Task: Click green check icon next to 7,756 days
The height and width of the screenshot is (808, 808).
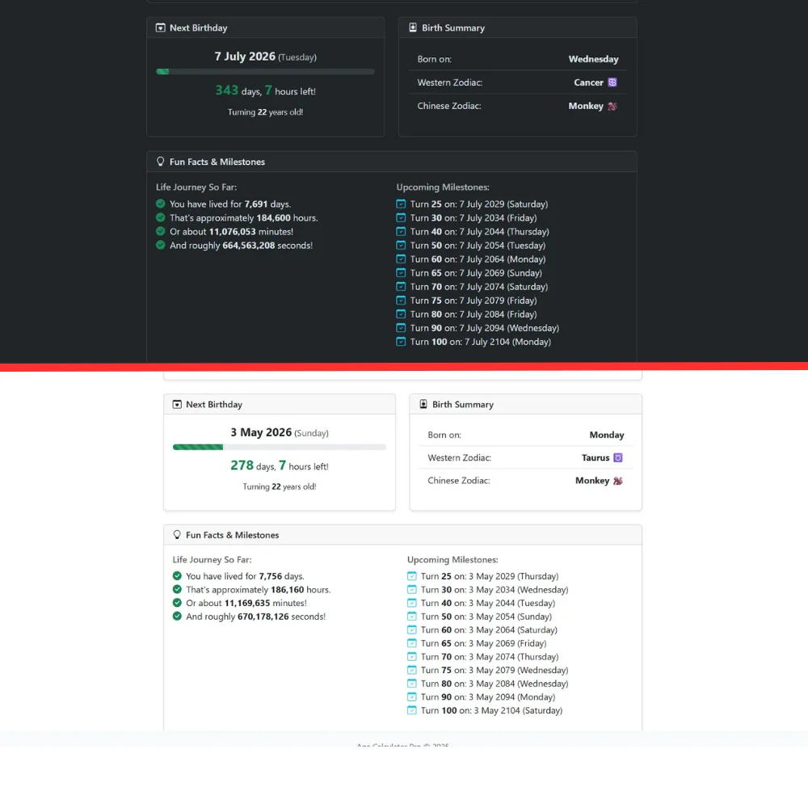Action: (x=177, y=575)
